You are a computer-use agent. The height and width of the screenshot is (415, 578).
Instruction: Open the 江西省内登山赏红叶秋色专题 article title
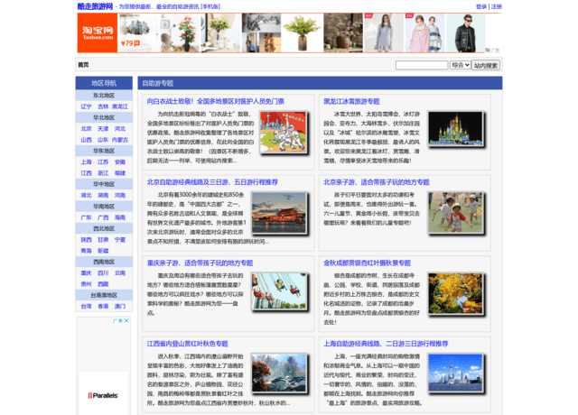pyautogui.click(x=188, y=344)
